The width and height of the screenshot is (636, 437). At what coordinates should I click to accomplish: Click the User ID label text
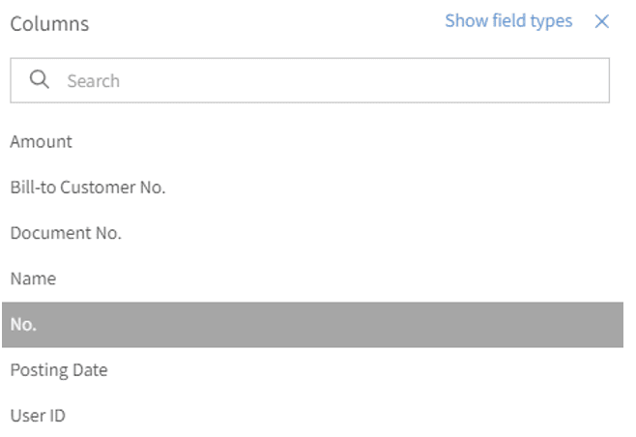[x=38, y=416]
